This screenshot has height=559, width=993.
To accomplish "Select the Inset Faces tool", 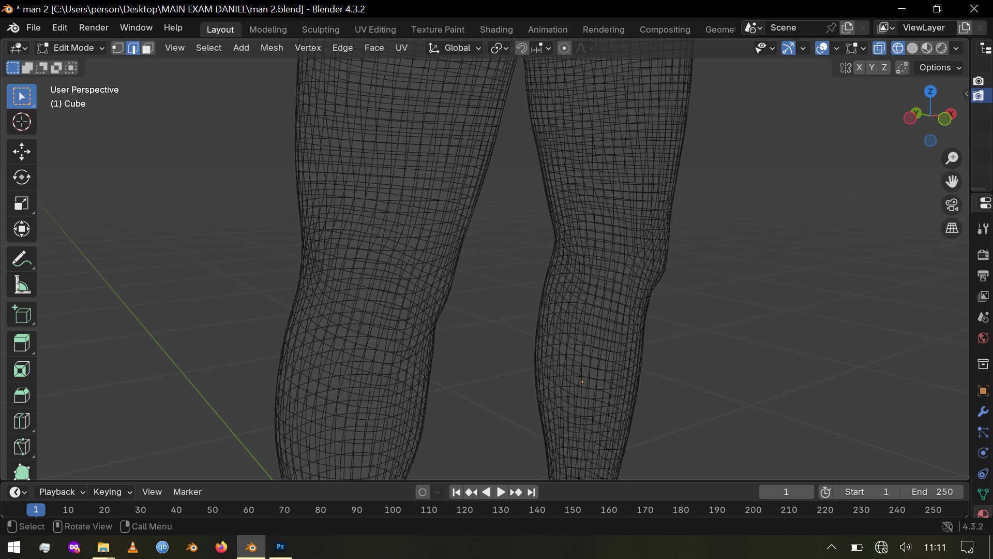I will click(x=21, y=369).
